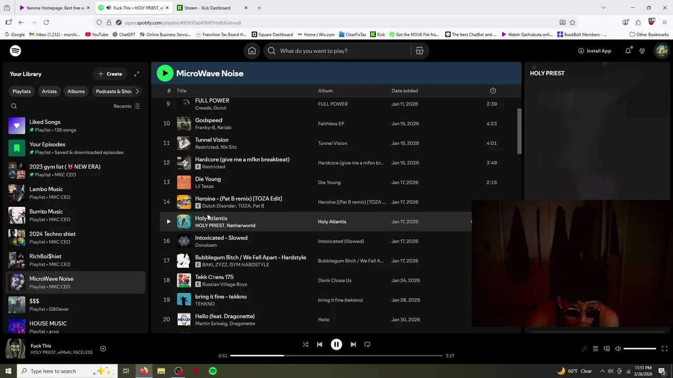Image resolution: width=673 pixels, height=378 pixels.
Task: Enter full screen player mode
Action: point(665,349)
